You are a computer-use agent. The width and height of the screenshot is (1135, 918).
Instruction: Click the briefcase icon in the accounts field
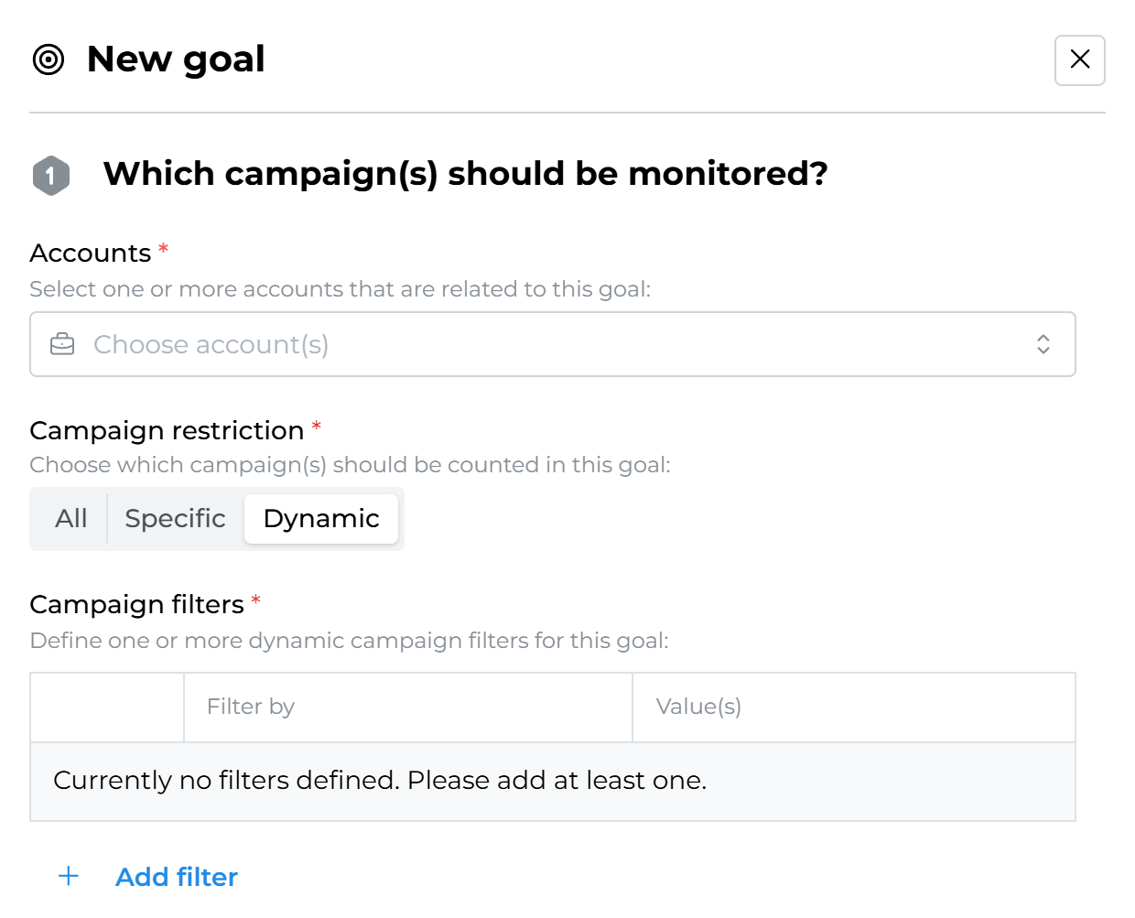(x=62, y=344)
